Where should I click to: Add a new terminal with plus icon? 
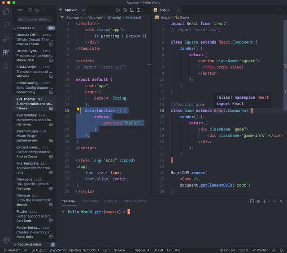[x=264, y=201]
